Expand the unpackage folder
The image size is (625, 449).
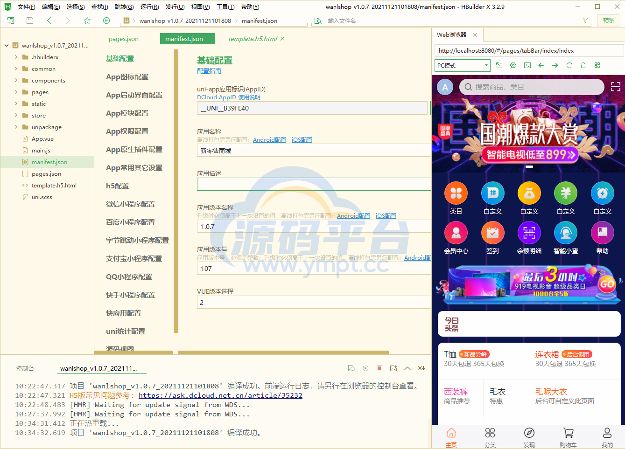tap(16, 127)
